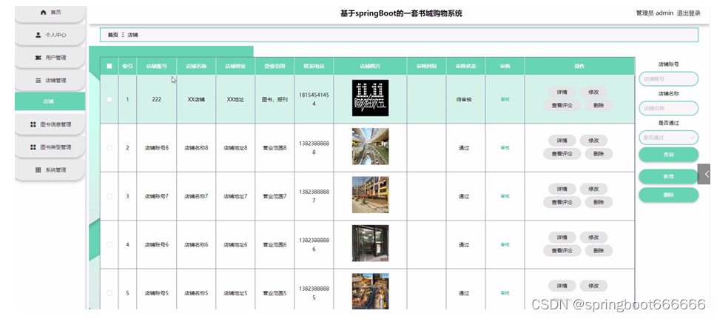This screenshot has height=319, width=717.
Task: Check the checkbox for row 店铺账号8
Action: click(110, 148)
